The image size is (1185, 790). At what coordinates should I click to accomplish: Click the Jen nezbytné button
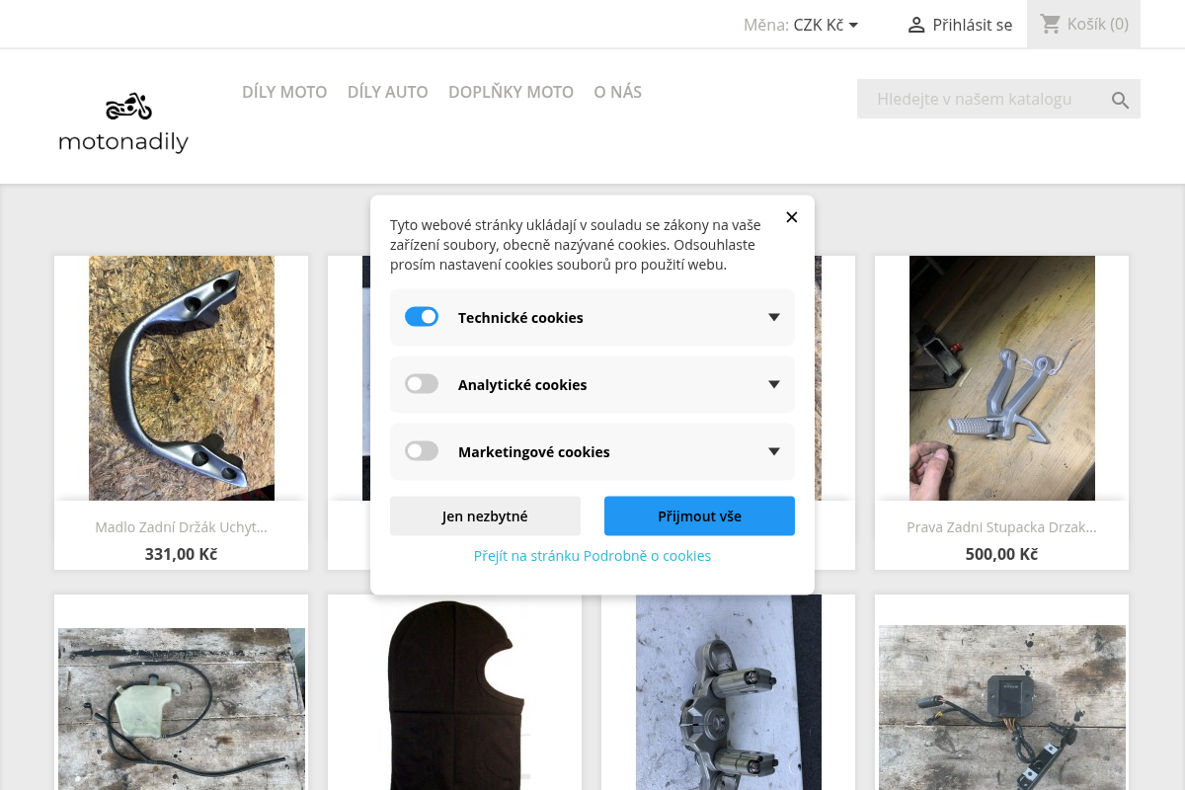[x=485, y=515]
